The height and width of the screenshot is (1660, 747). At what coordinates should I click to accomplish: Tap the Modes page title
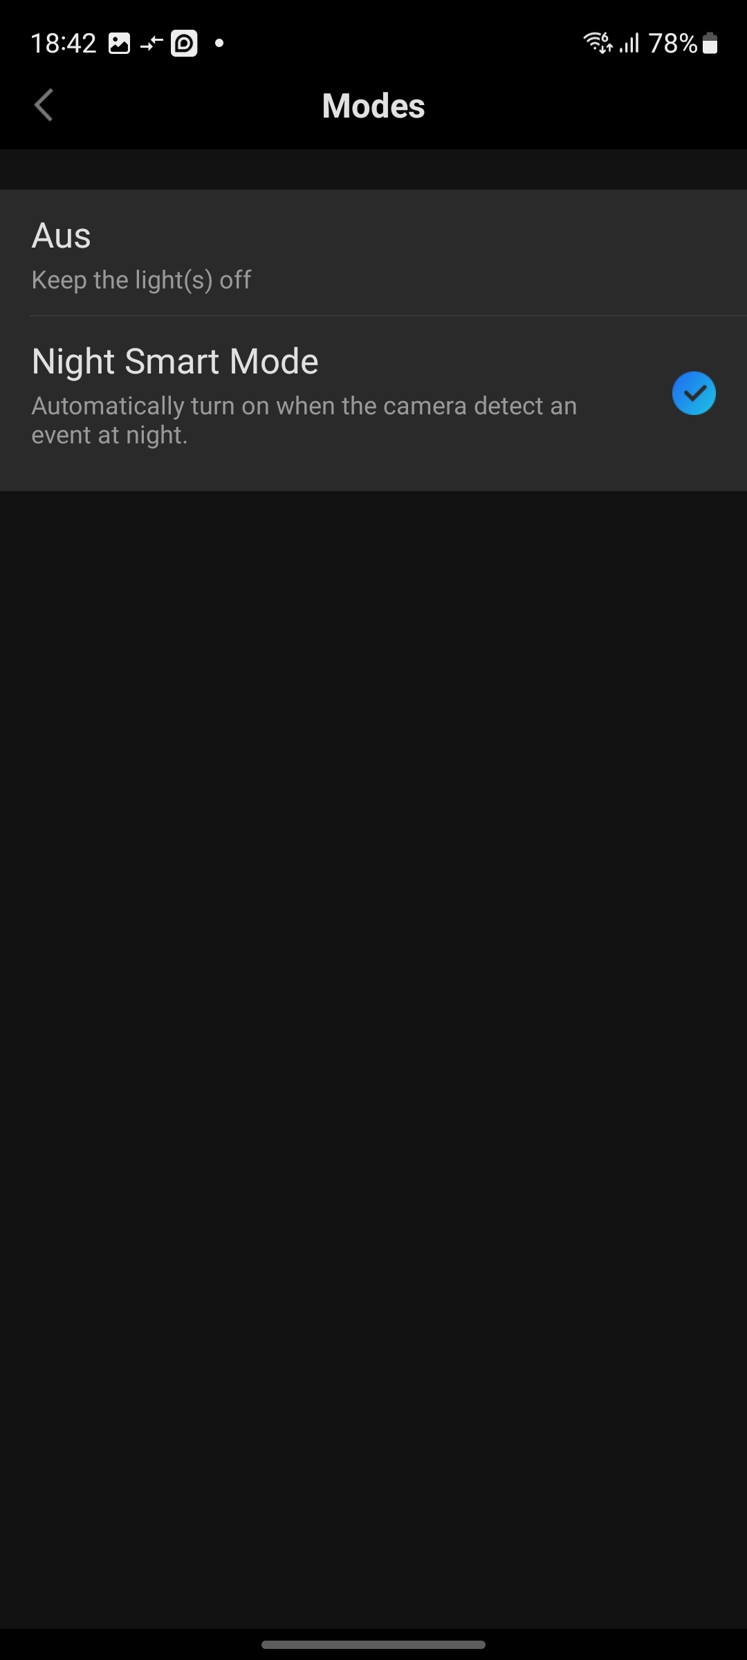pyautogui.click(x=373, y=106)
